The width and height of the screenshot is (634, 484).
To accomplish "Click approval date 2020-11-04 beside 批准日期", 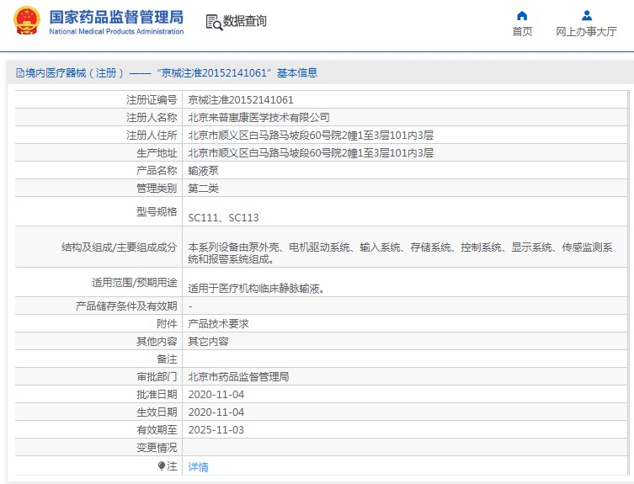I will (x=216, y=395).
